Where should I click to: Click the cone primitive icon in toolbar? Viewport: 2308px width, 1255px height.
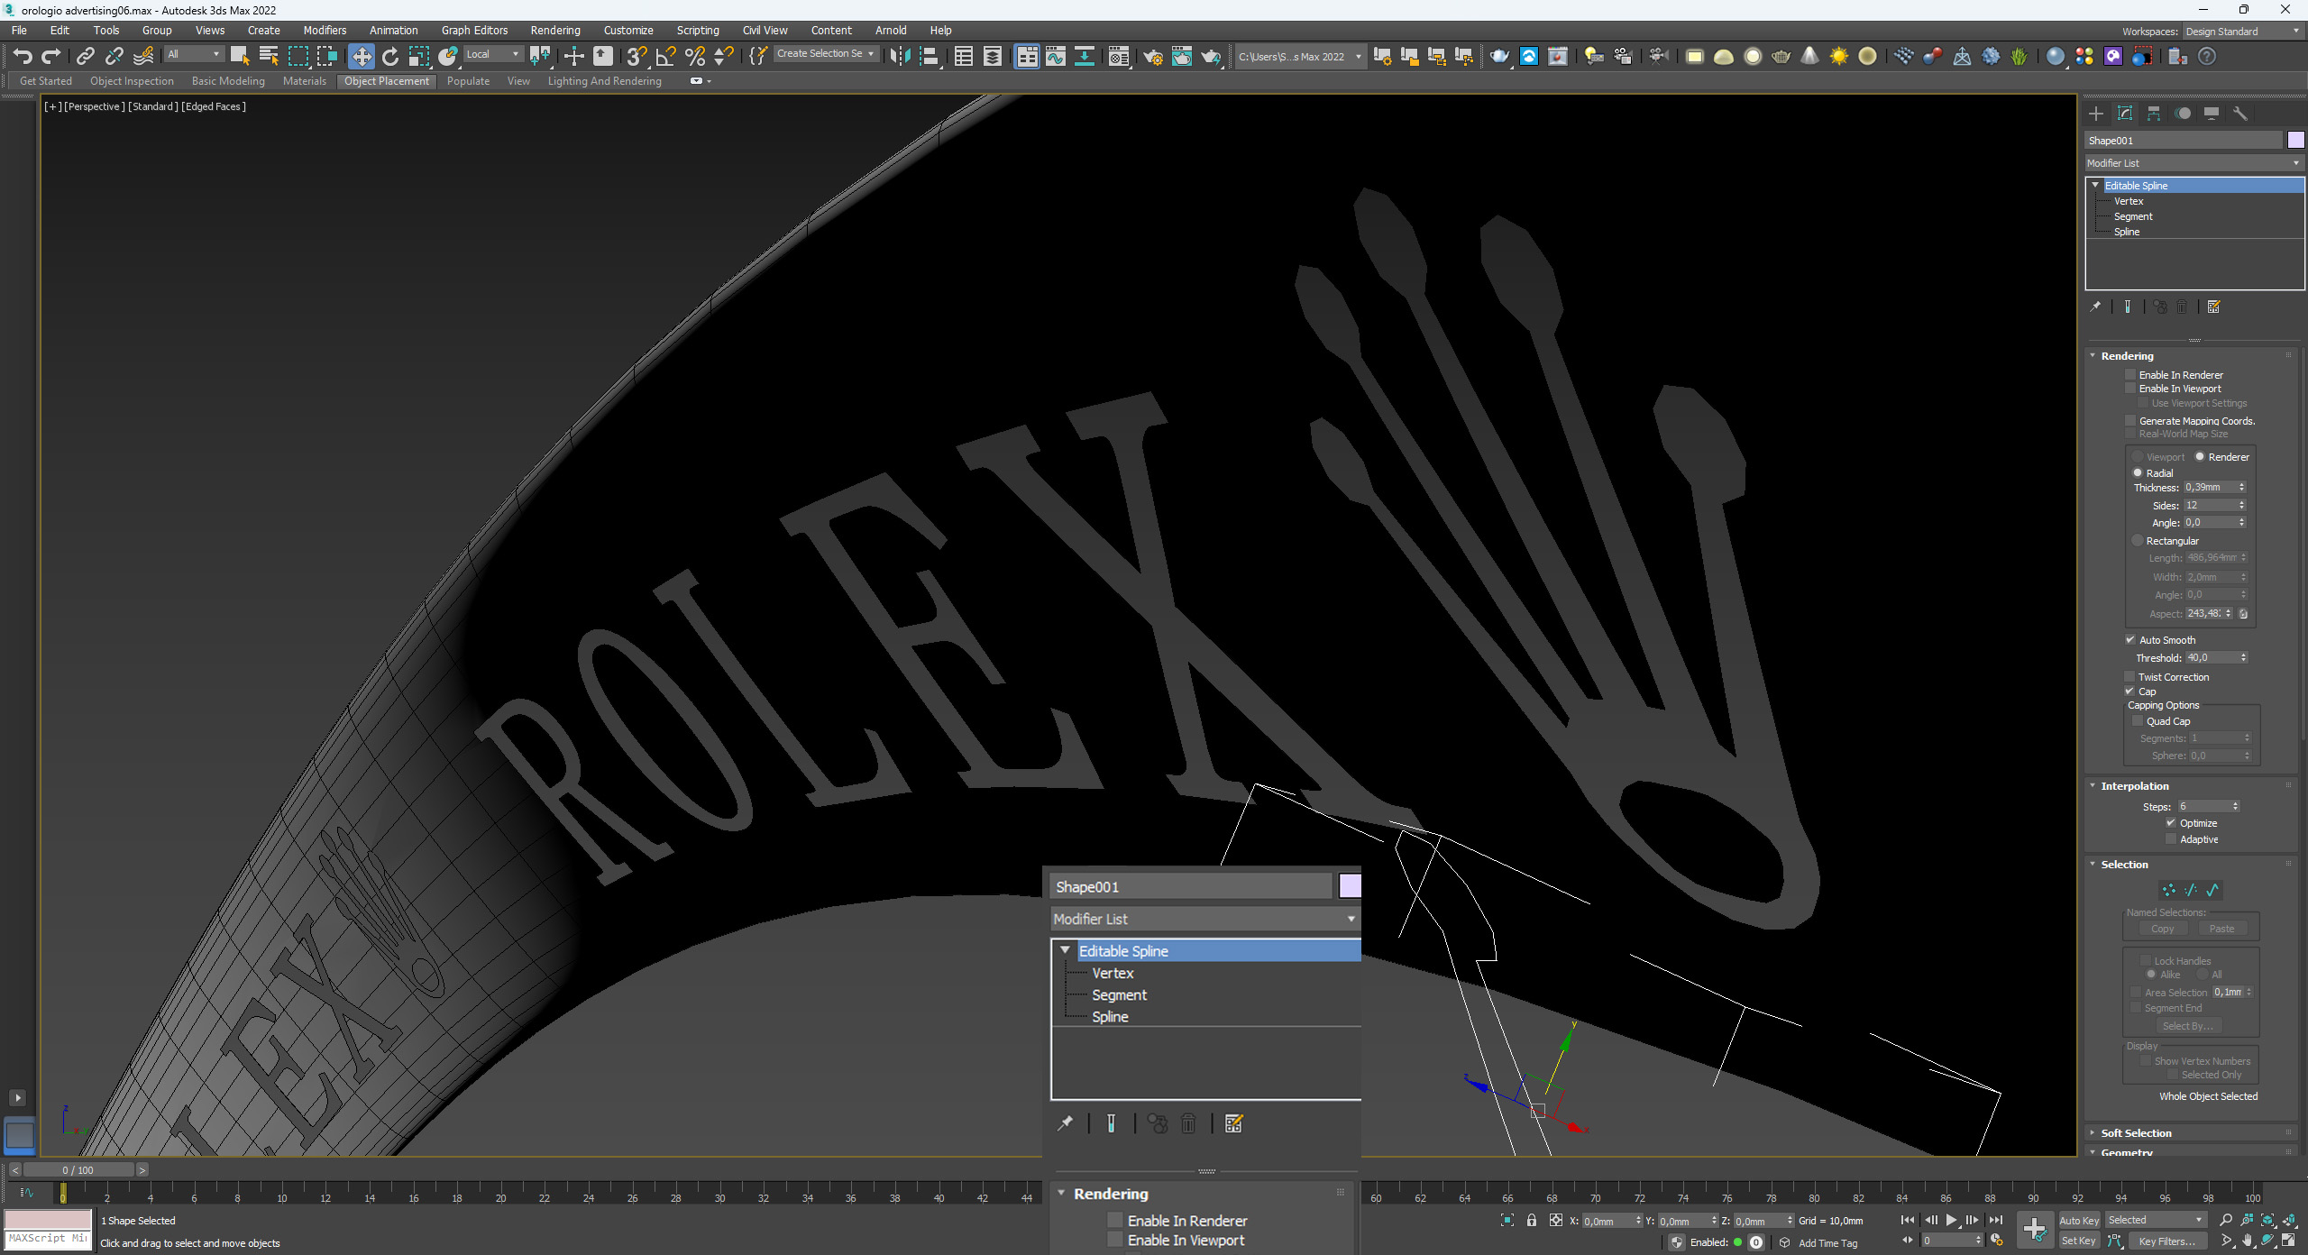1809,56
